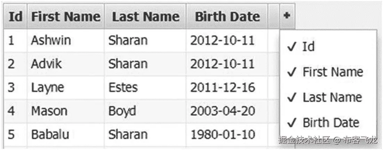Click the Babalu first name cell
The height and width of the screenshot is (150, 383).
[x=66, y=134]
